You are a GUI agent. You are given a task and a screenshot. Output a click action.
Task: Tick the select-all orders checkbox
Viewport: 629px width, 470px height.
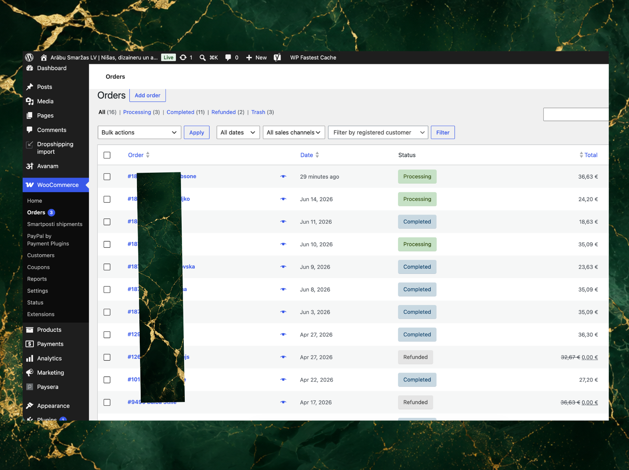tap(107, 155)
